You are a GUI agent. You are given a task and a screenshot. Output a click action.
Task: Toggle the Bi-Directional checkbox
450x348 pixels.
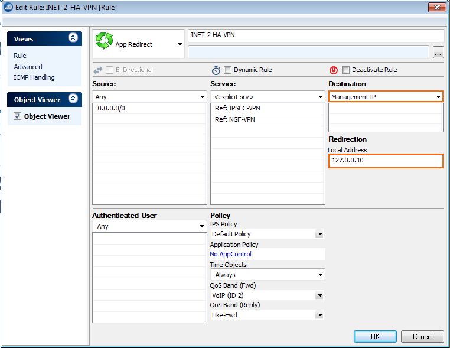109,70
